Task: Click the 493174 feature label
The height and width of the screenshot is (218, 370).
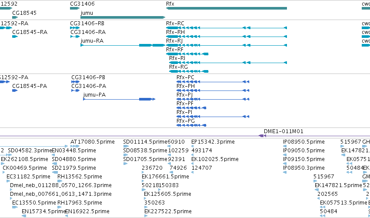Action: tap(202, 151)
